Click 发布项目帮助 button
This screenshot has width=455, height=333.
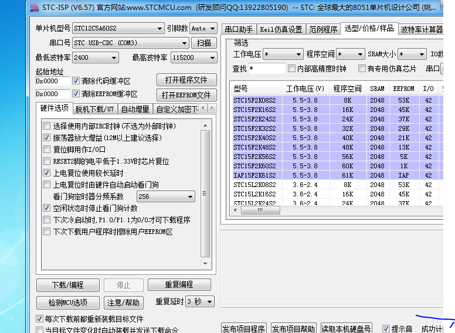pos(294,329)
